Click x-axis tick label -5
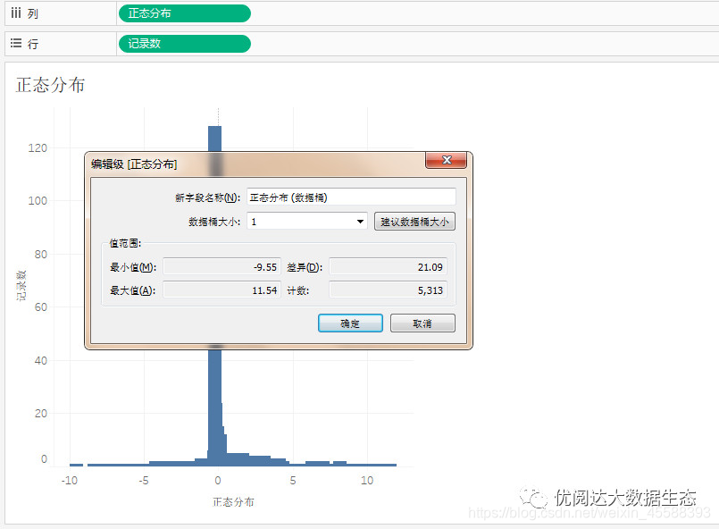 (x=144, y=481)
